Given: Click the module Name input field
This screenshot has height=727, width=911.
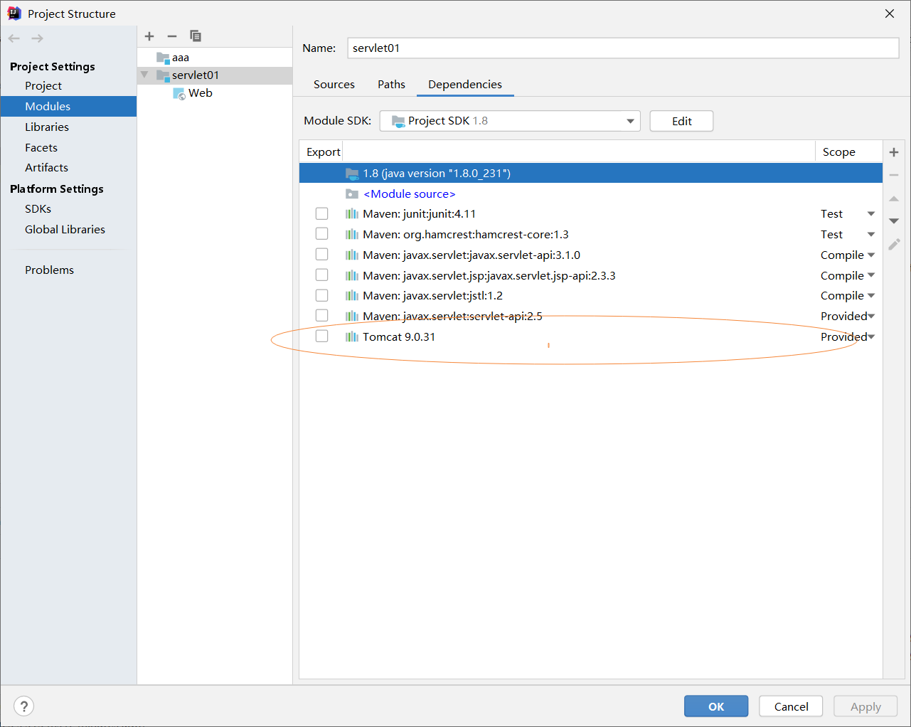Looking at the screenshot, I should tap(623, 48).
